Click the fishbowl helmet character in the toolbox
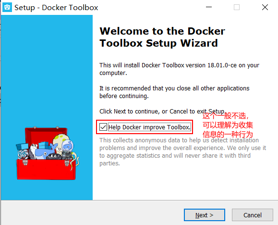Image resolution: width=278 pixels, height=225 pixels. (68, 146)
